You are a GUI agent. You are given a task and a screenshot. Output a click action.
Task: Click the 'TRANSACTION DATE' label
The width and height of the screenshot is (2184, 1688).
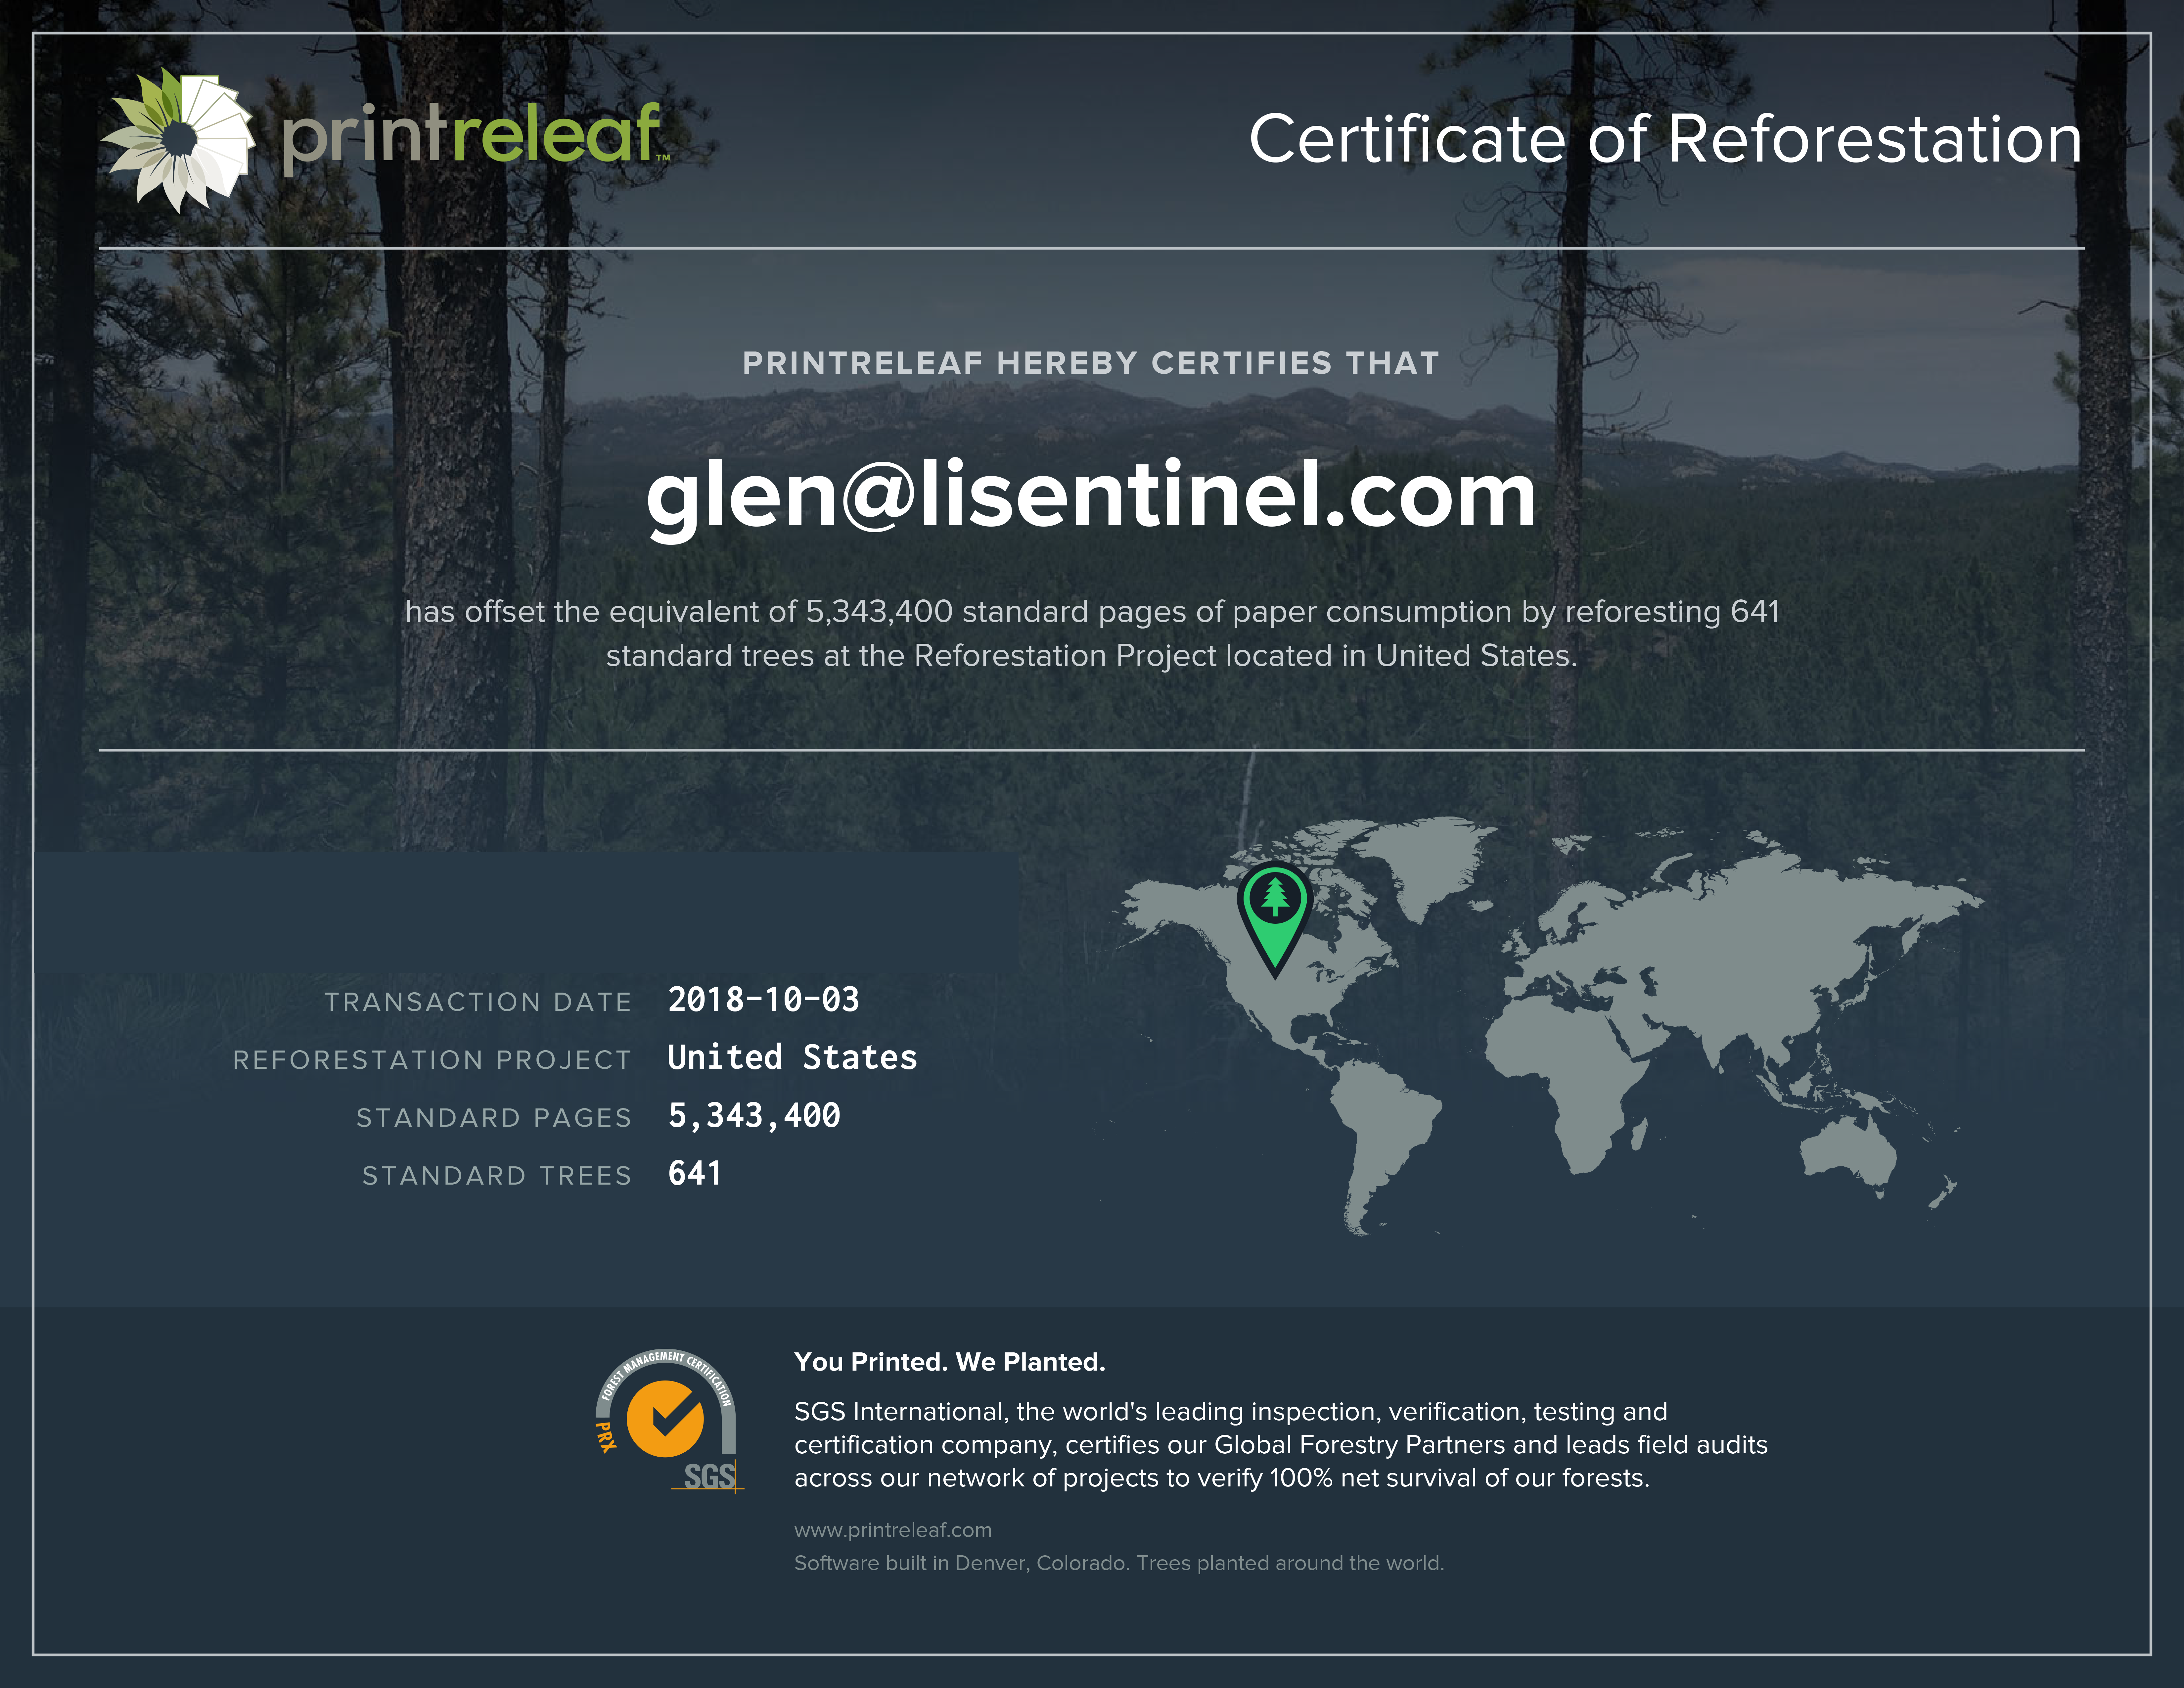pyautogui.click(x=478, y=1002)
